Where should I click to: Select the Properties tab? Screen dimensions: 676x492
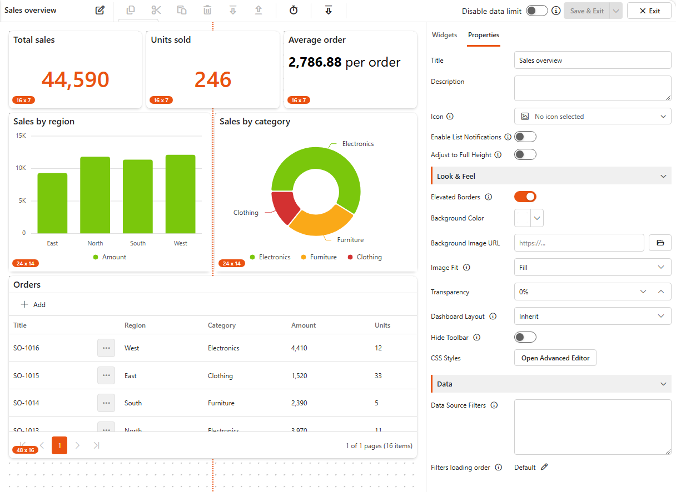(484, 35)
